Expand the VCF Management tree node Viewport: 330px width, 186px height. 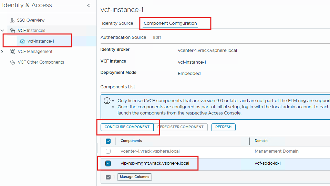pyautogui.click(x=3, y=52)
